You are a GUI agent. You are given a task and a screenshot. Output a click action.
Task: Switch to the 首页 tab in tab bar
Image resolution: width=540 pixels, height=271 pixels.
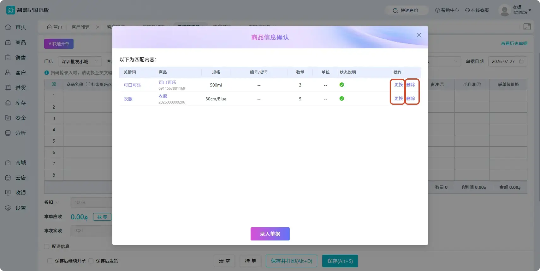pyautogui.click(x=55, y=27)
